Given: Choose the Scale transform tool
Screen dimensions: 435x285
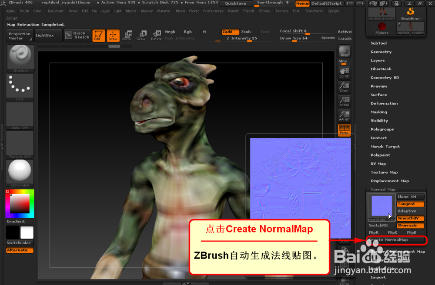Looking at the screenshot, I should click(141, 36).
